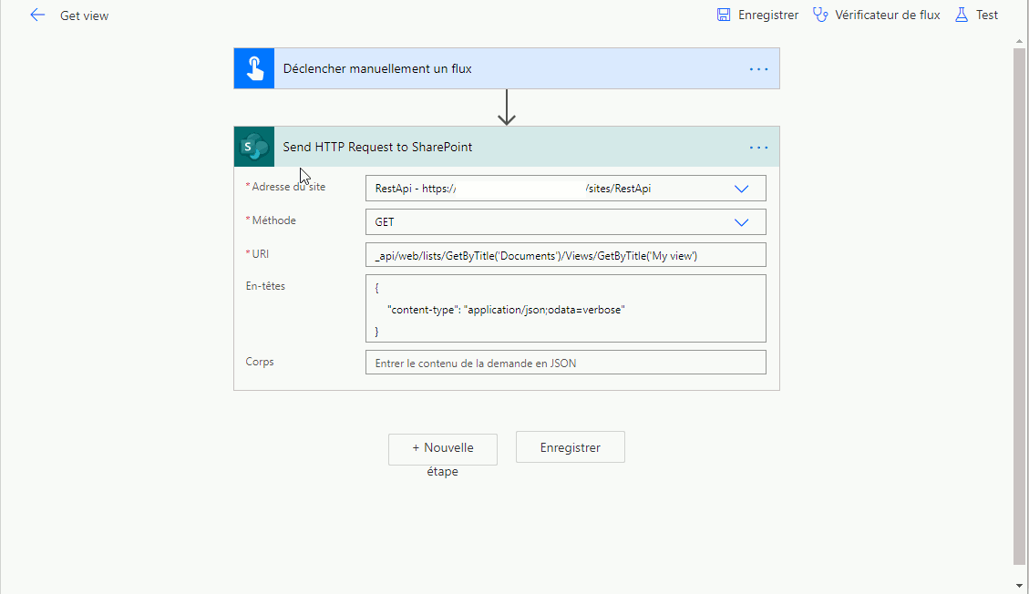Click the Get view flow title
1029x594 pixels.
tap(84, 15)
